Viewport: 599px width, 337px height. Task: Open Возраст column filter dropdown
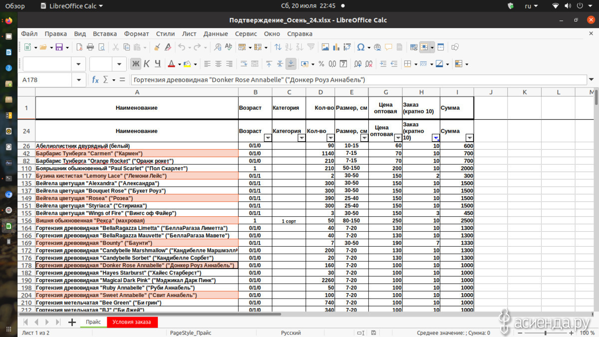268,138
